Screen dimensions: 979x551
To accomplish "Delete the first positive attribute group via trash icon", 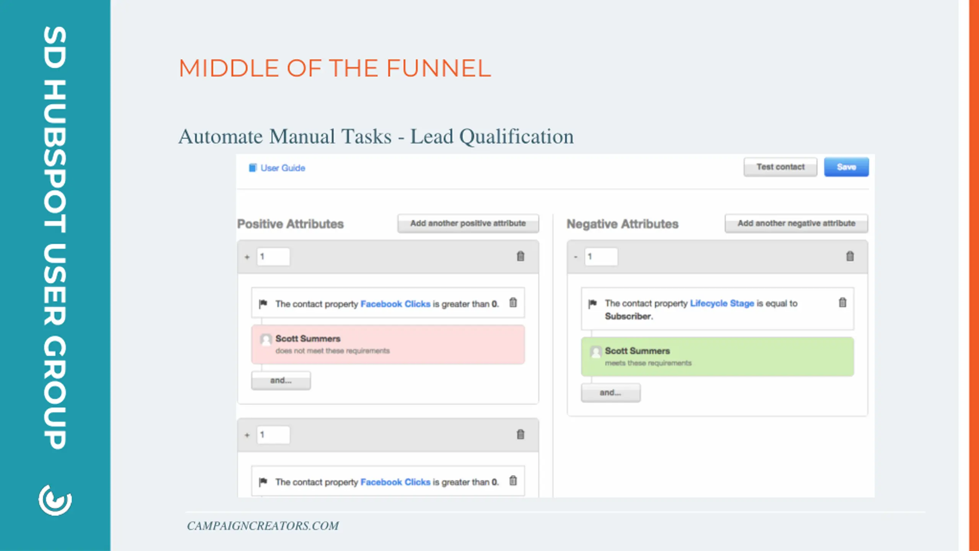I will (520, 256).
